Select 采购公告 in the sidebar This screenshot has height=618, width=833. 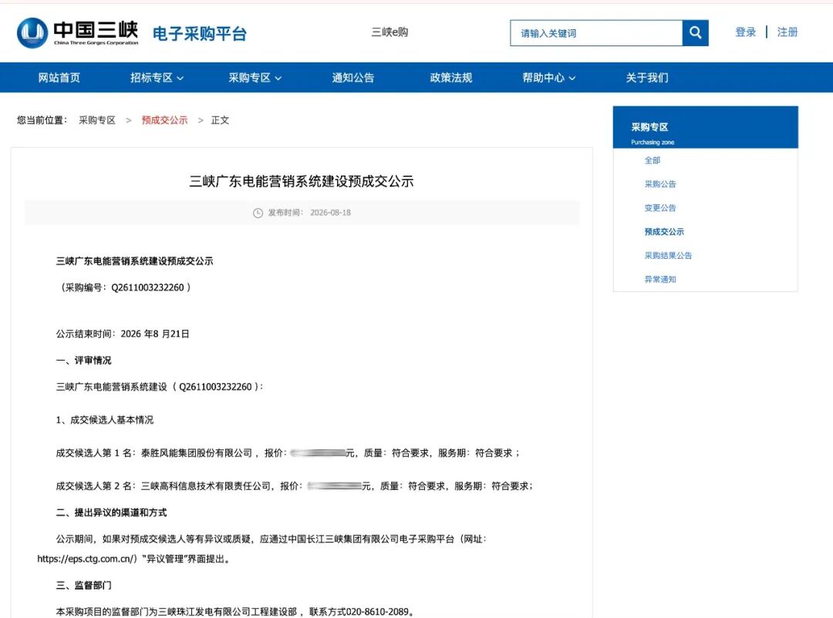pos(659,184)
